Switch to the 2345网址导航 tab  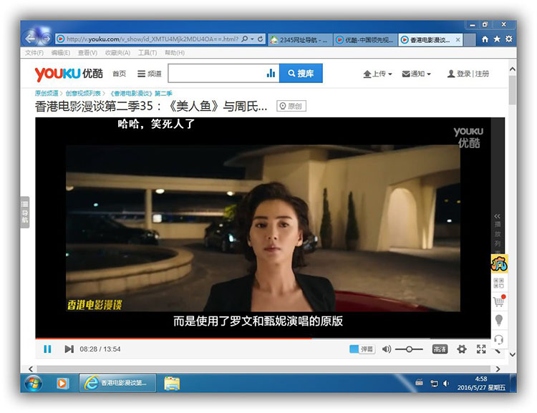tap(300, 39)
